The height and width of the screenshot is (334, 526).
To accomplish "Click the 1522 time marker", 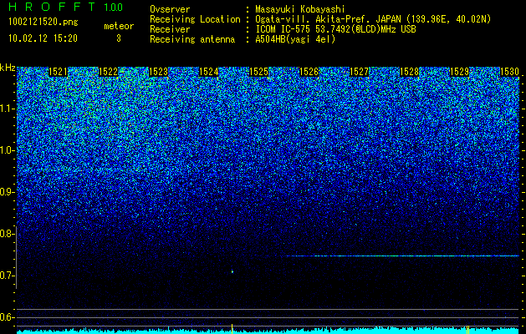I will (109, 72).
